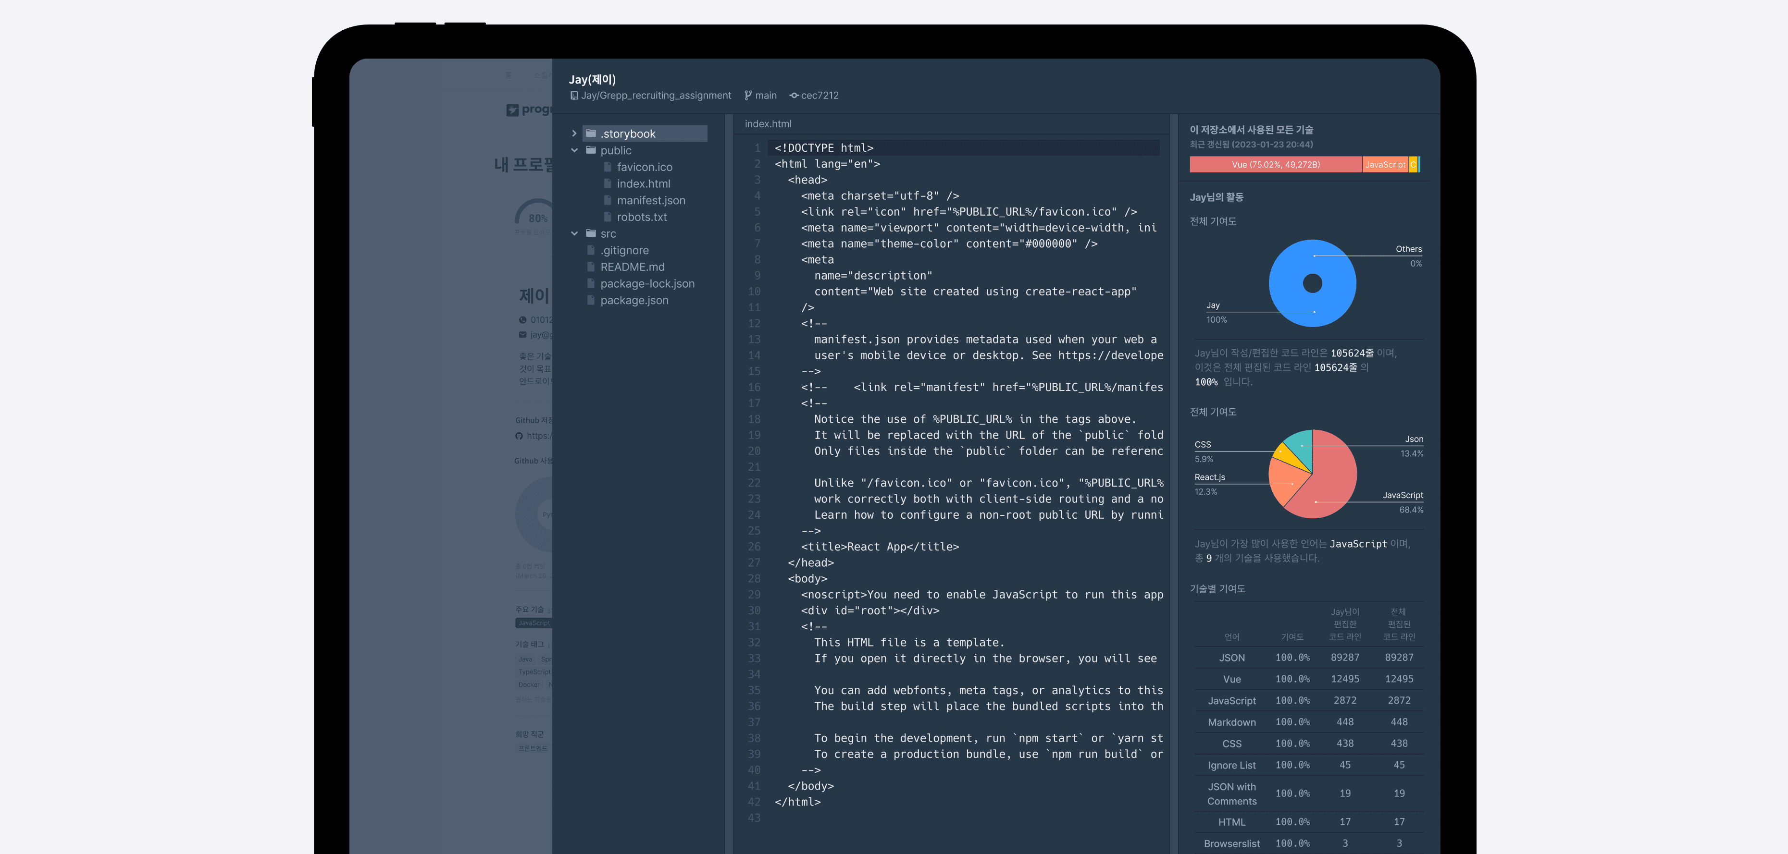Expand the .storybook folder chevron
The image size is (1788, 854).
[574, 133]
